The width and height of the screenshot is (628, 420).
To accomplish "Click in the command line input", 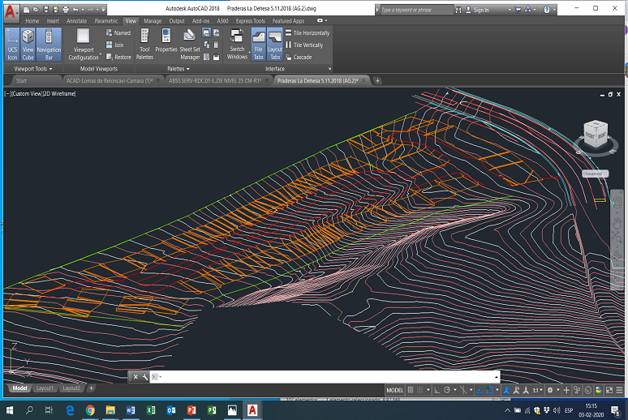I will click(x=326, y=377).
